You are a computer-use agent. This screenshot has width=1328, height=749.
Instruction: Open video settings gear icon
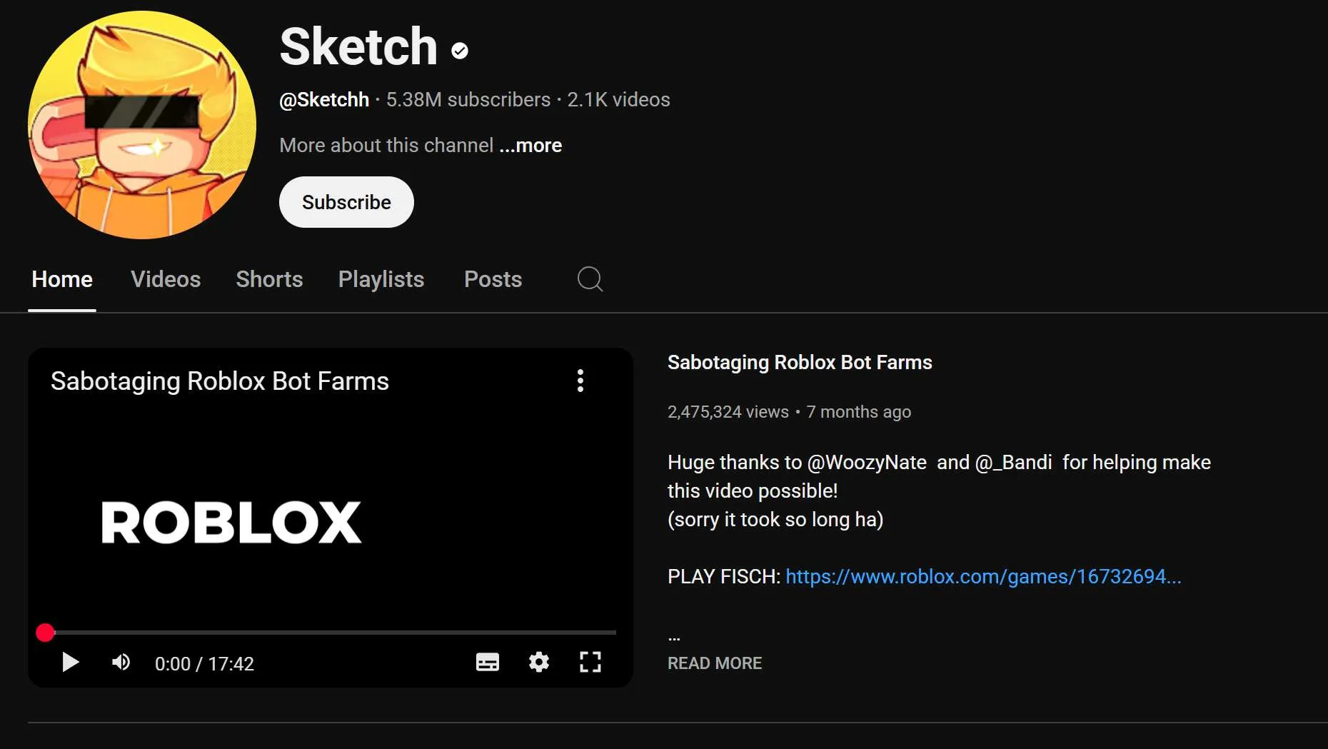539,663
